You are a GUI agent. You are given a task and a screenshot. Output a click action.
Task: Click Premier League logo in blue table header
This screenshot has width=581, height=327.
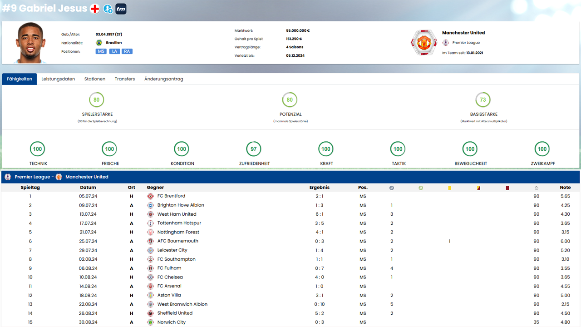pyautogui.click(x=8, y=177)
